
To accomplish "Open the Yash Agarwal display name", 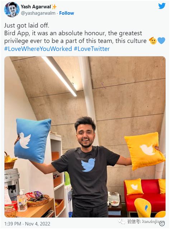I will click(36, 7).
